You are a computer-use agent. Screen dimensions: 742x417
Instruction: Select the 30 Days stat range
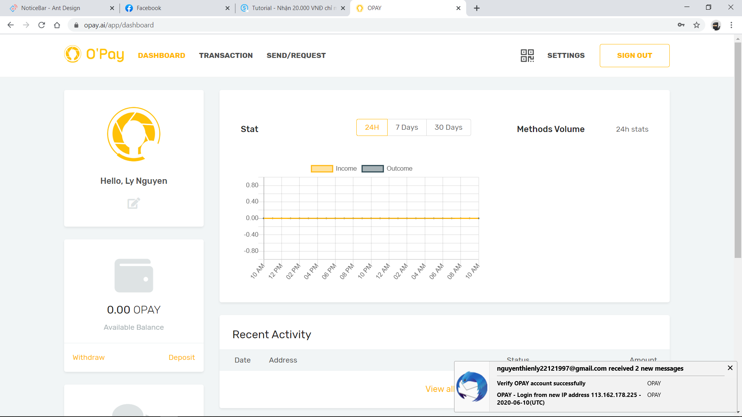tap(448, 127)
